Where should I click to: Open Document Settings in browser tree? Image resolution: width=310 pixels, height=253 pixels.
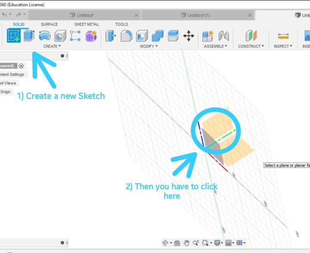pyautogui.click(x=12, y=74)
